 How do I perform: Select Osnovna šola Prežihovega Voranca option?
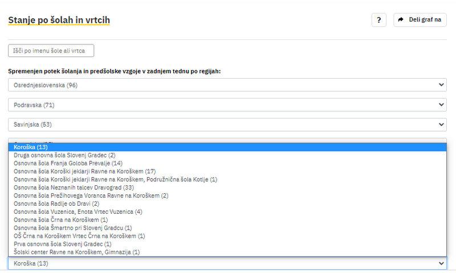pyautogui.click(x=91, y=195)
